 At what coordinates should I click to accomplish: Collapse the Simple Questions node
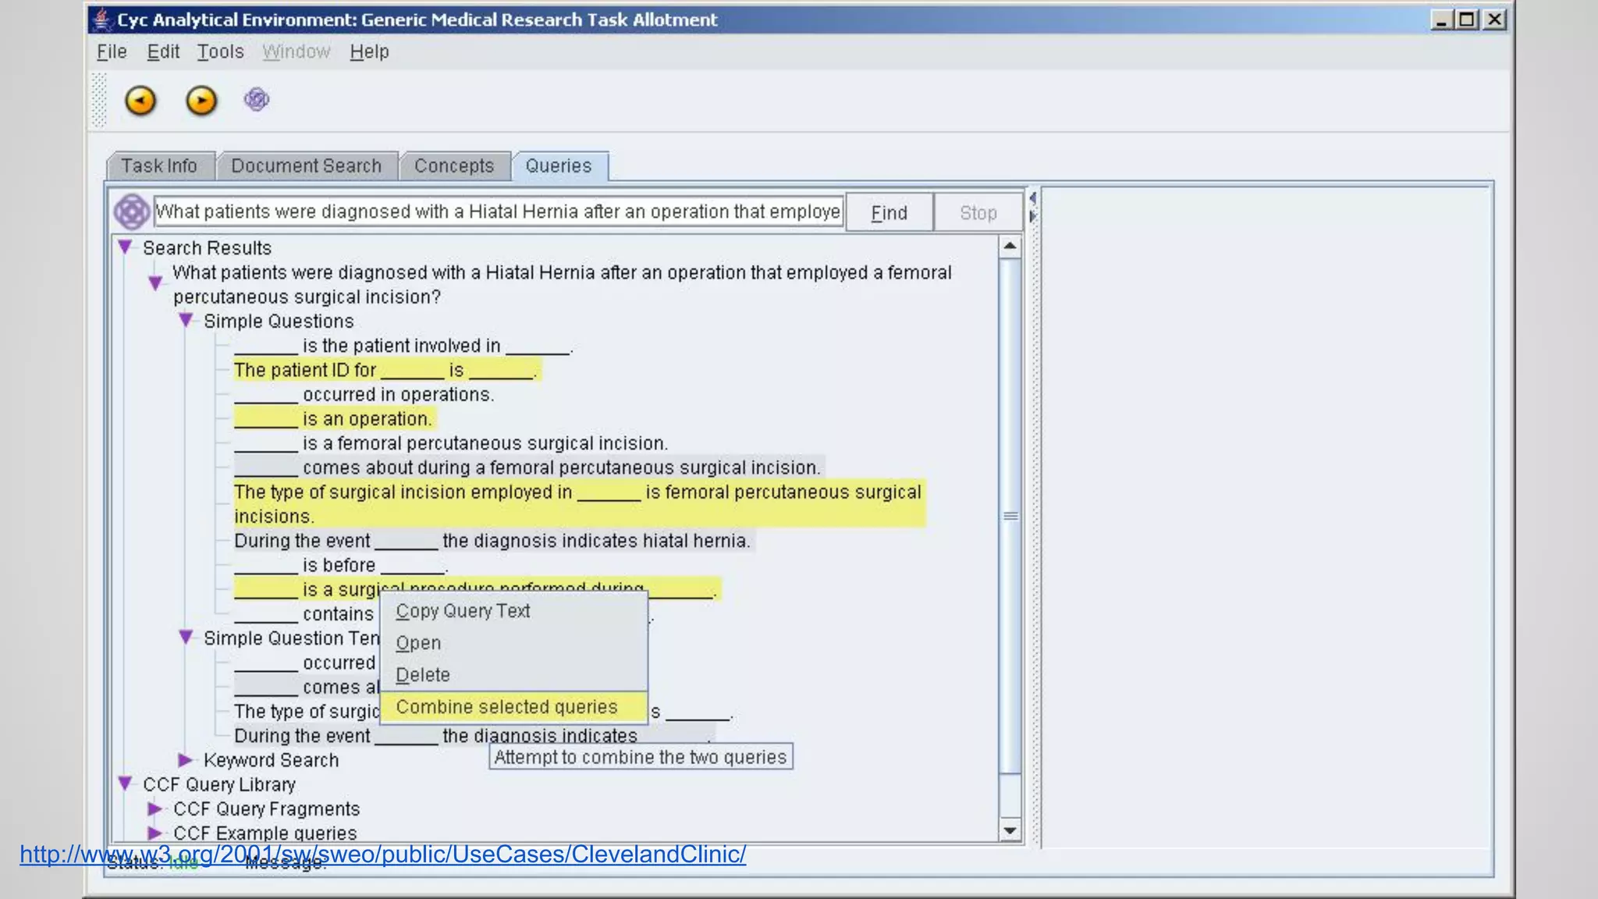click(x=186, y=321)
